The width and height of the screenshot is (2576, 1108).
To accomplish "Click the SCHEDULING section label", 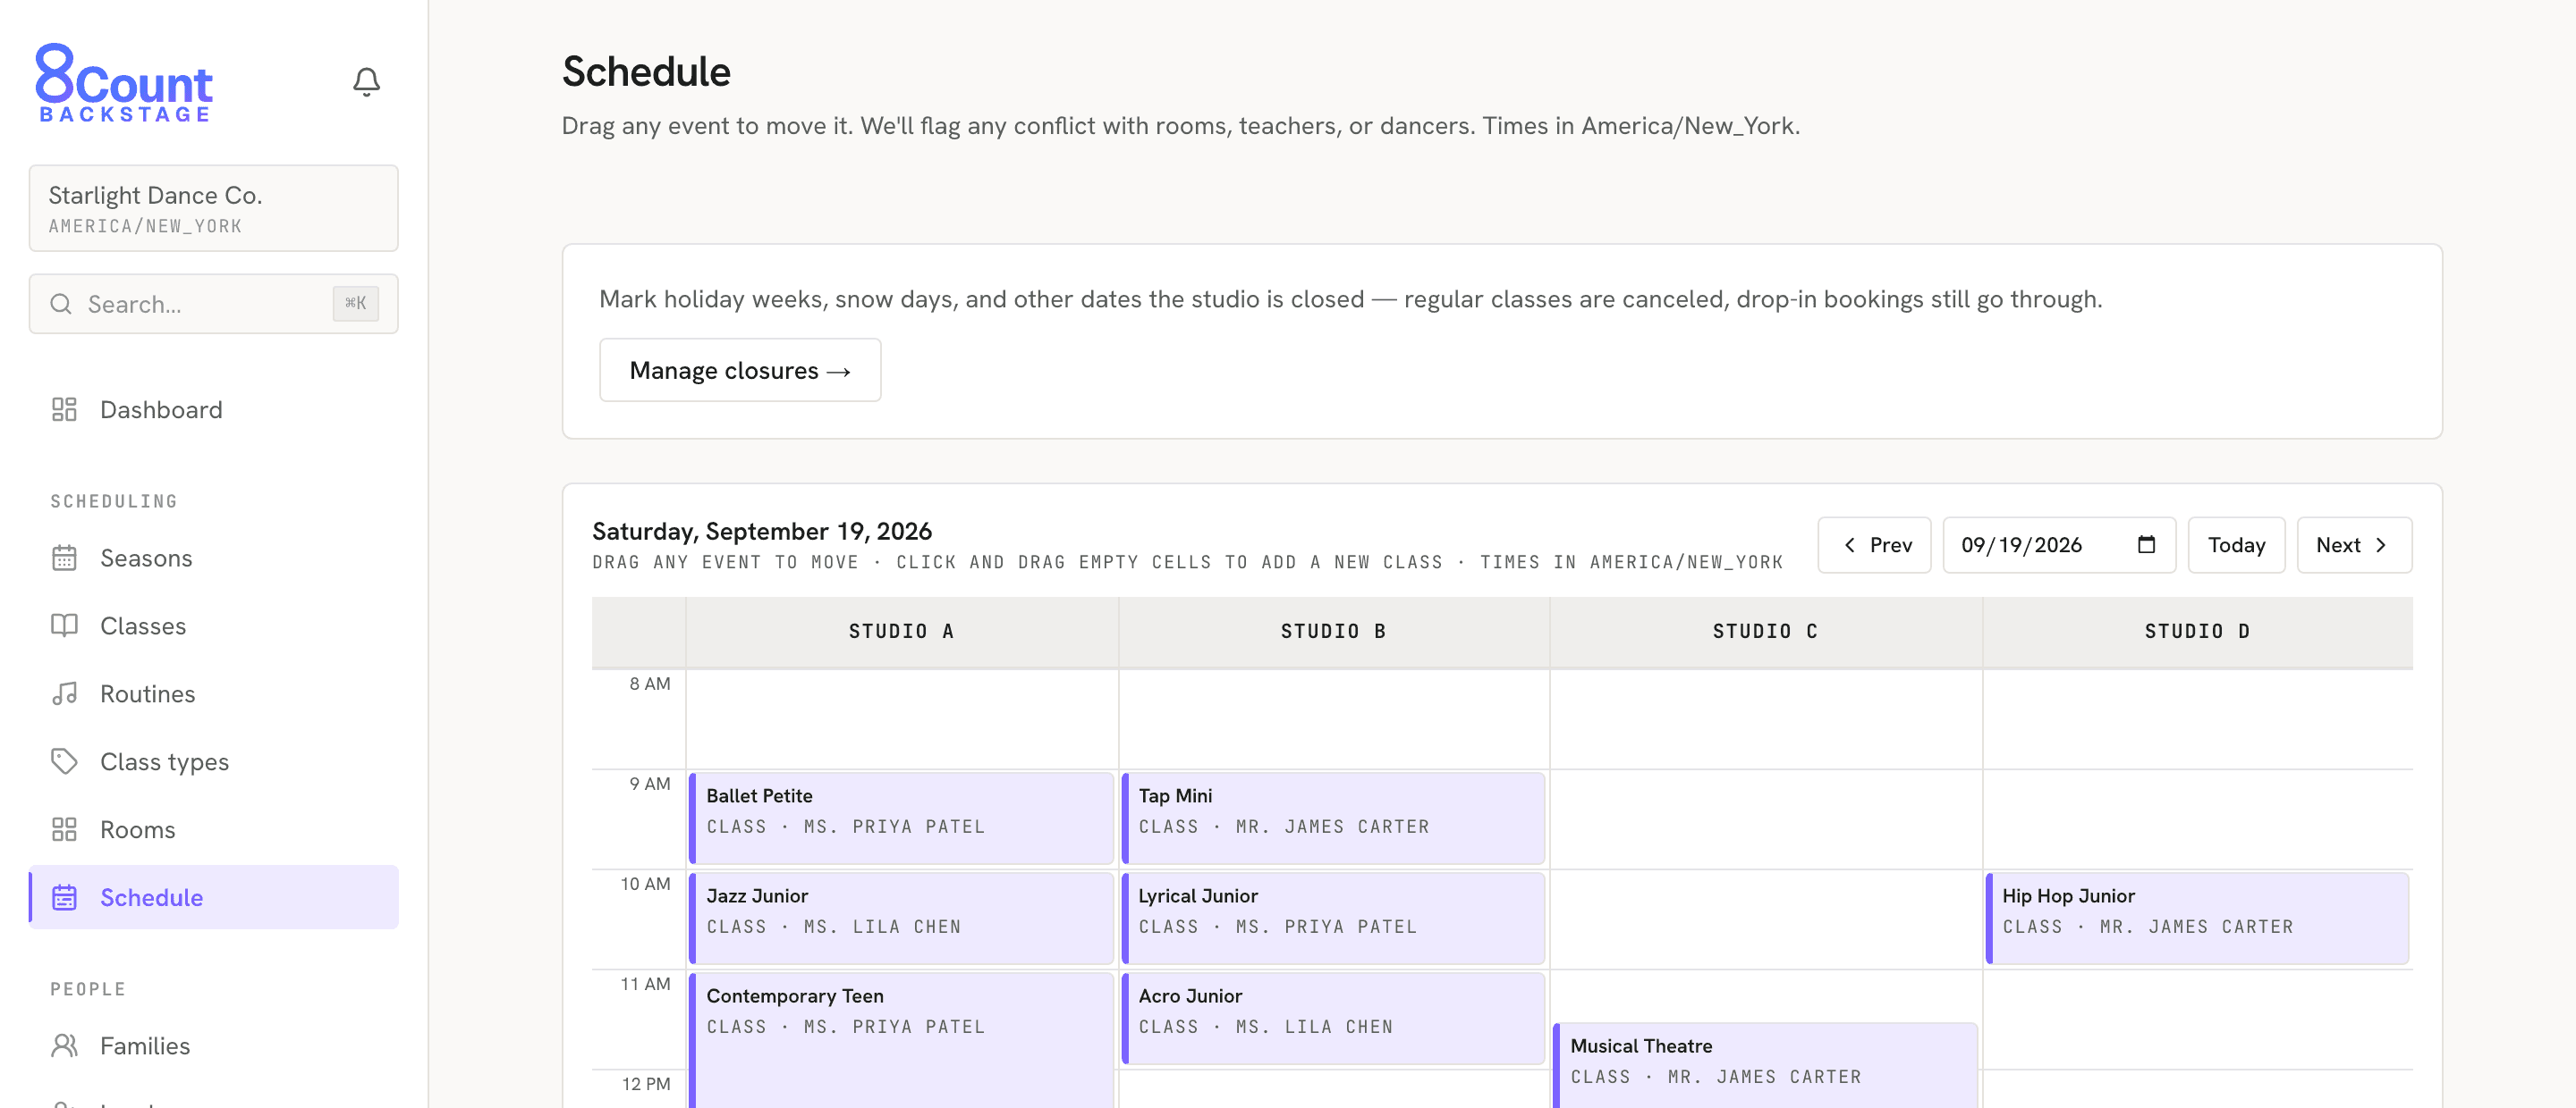I will (x=114, y=500).
